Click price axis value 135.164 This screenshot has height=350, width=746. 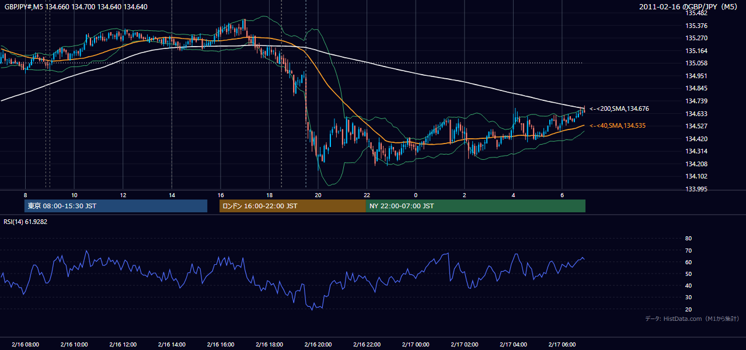[696, 51]
